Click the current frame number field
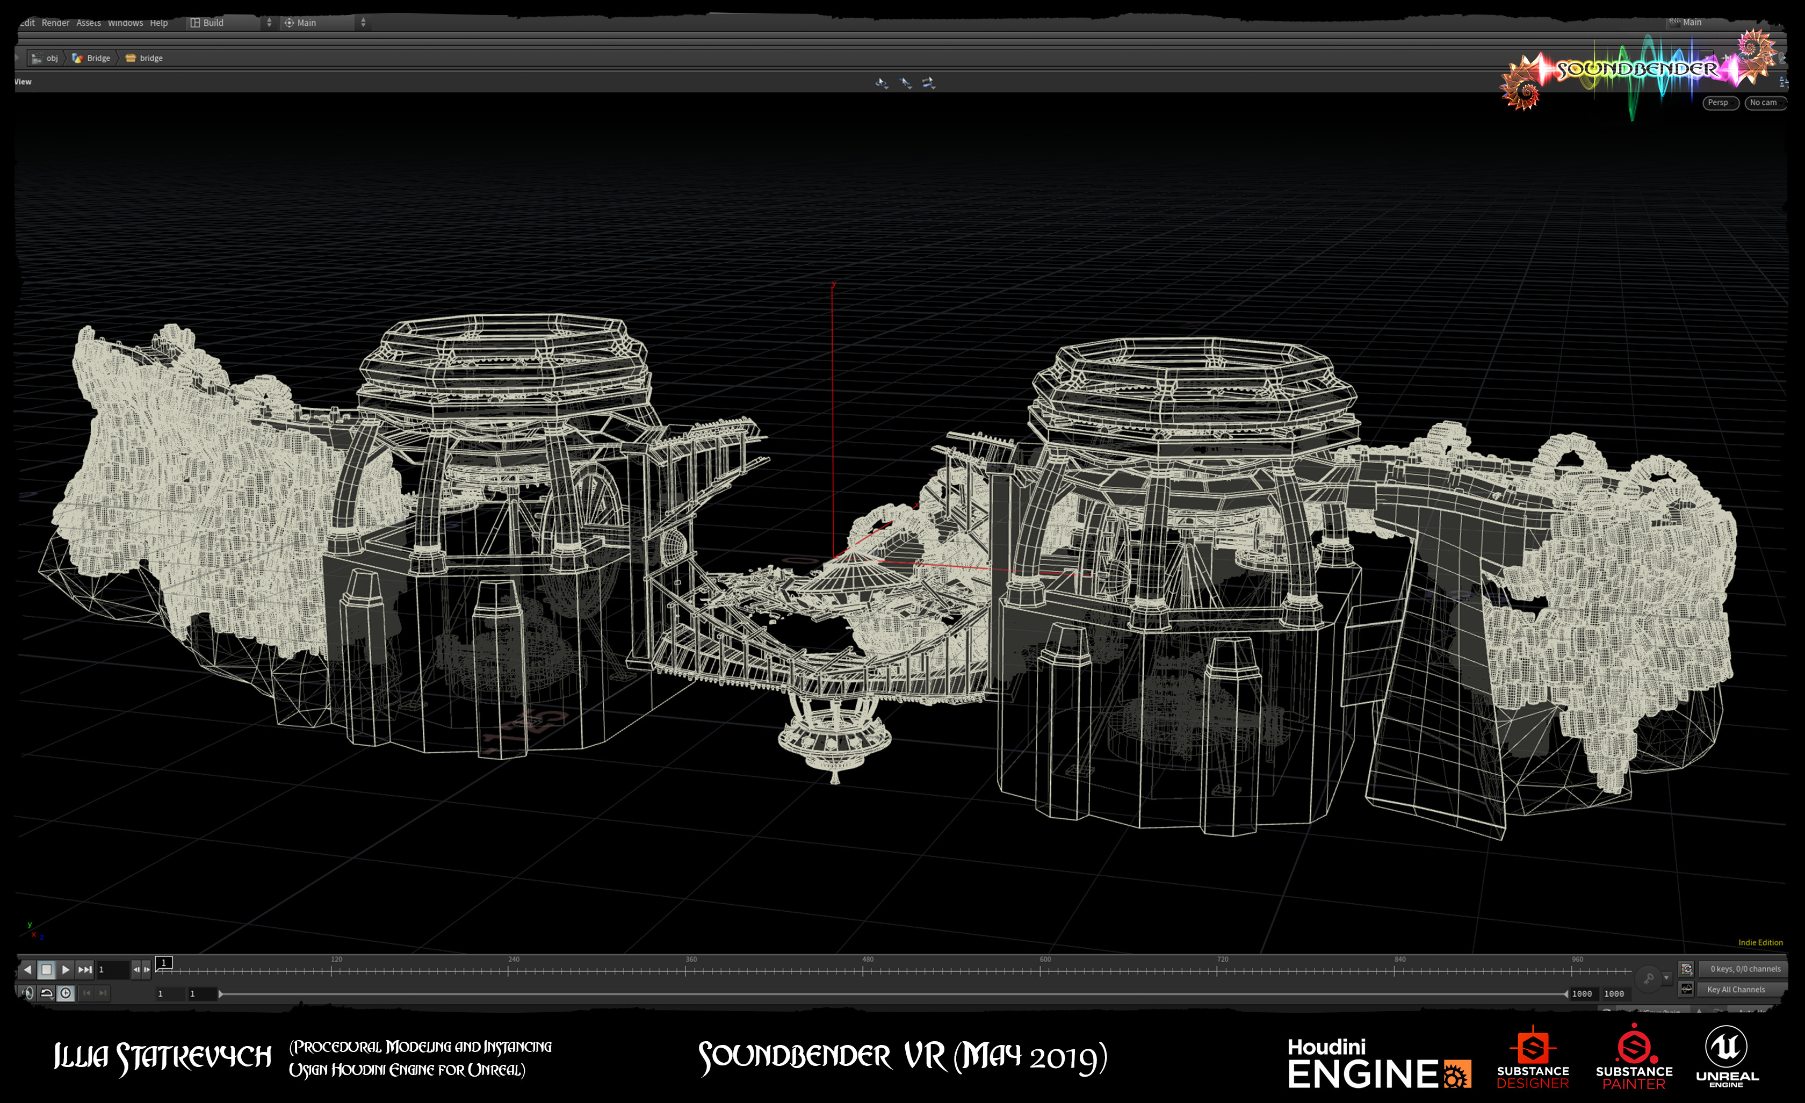This screenshot has width=1805, height=1103. click(113, 969)
